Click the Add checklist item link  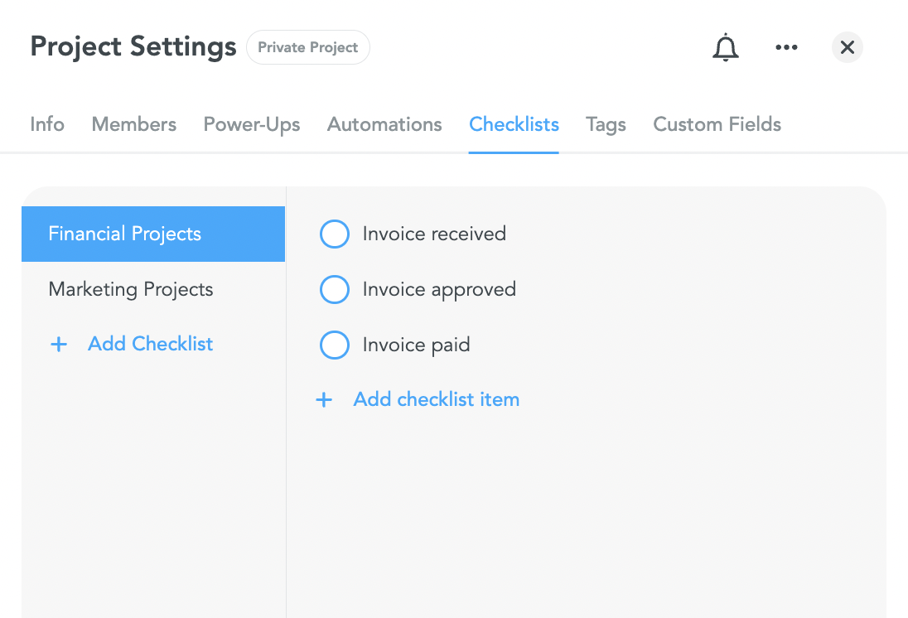[x=437, y=398]
